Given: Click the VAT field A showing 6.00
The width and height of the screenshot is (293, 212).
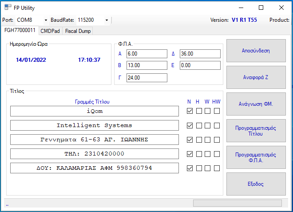Looking at the screenshot, I should (x=146, y=54).
